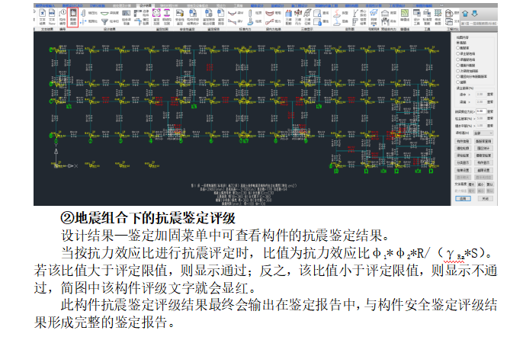The width and height of the screenshot is (526, 340).
Task: Open the 安全性鉴定 safety appraisal icon
Action: 179,17
